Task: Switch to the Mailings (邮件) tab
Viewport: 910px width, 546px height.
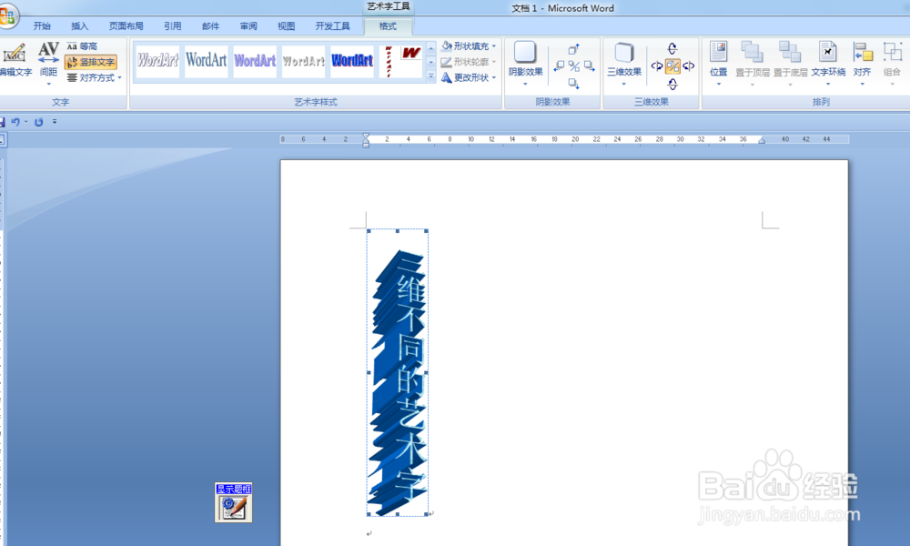Action: tap(211, 26)
